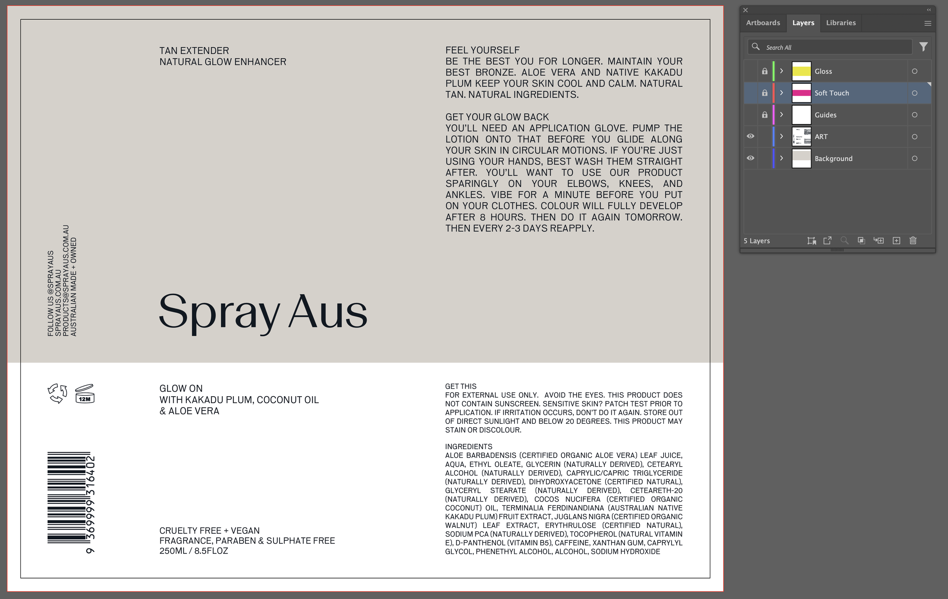This screenshot has height=599, width=948.
Task: Click the Delete Selection trash icon
Action: pyautogui.click(x=913, y=240)
